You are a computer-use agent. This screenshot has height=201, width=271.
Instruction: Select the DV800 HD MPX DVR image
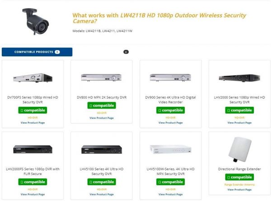click(x=102, y=78)
